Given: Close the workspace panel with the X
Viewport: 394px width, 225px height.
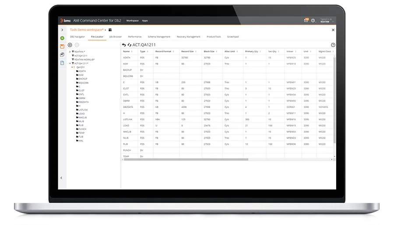Looking at the screenshot, I should tap(333, 30).
